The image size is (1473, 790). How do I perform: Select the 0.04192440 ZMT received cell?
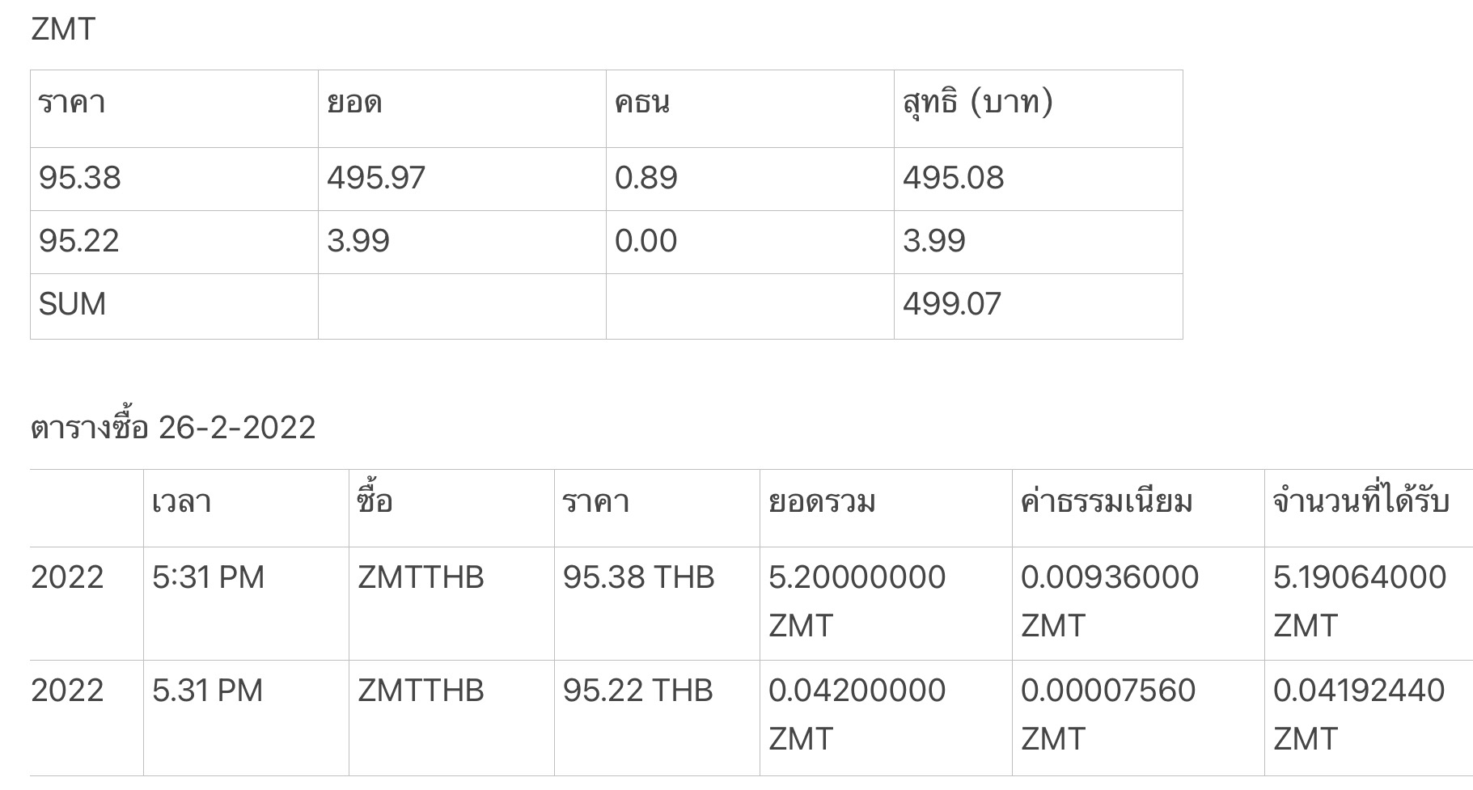tap(1369, 717)
